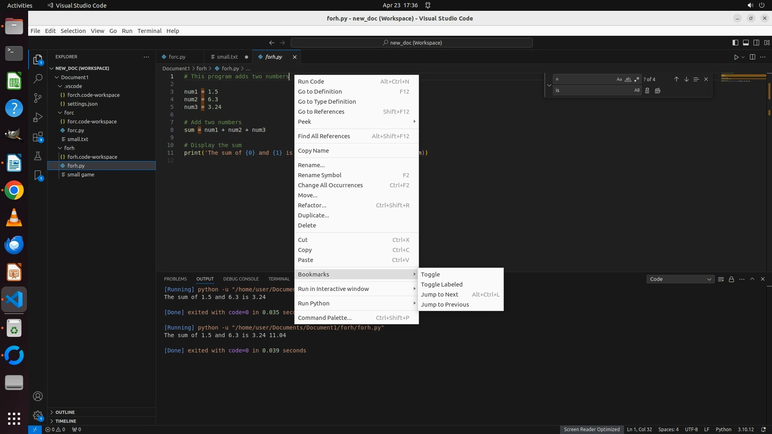Open the Testing flask view

tap(38, 156)
